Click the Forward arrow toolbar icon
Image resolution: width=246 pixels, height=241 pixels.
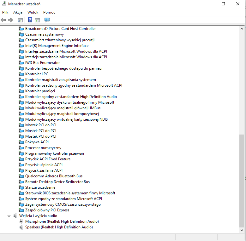[x=10, y=20]
